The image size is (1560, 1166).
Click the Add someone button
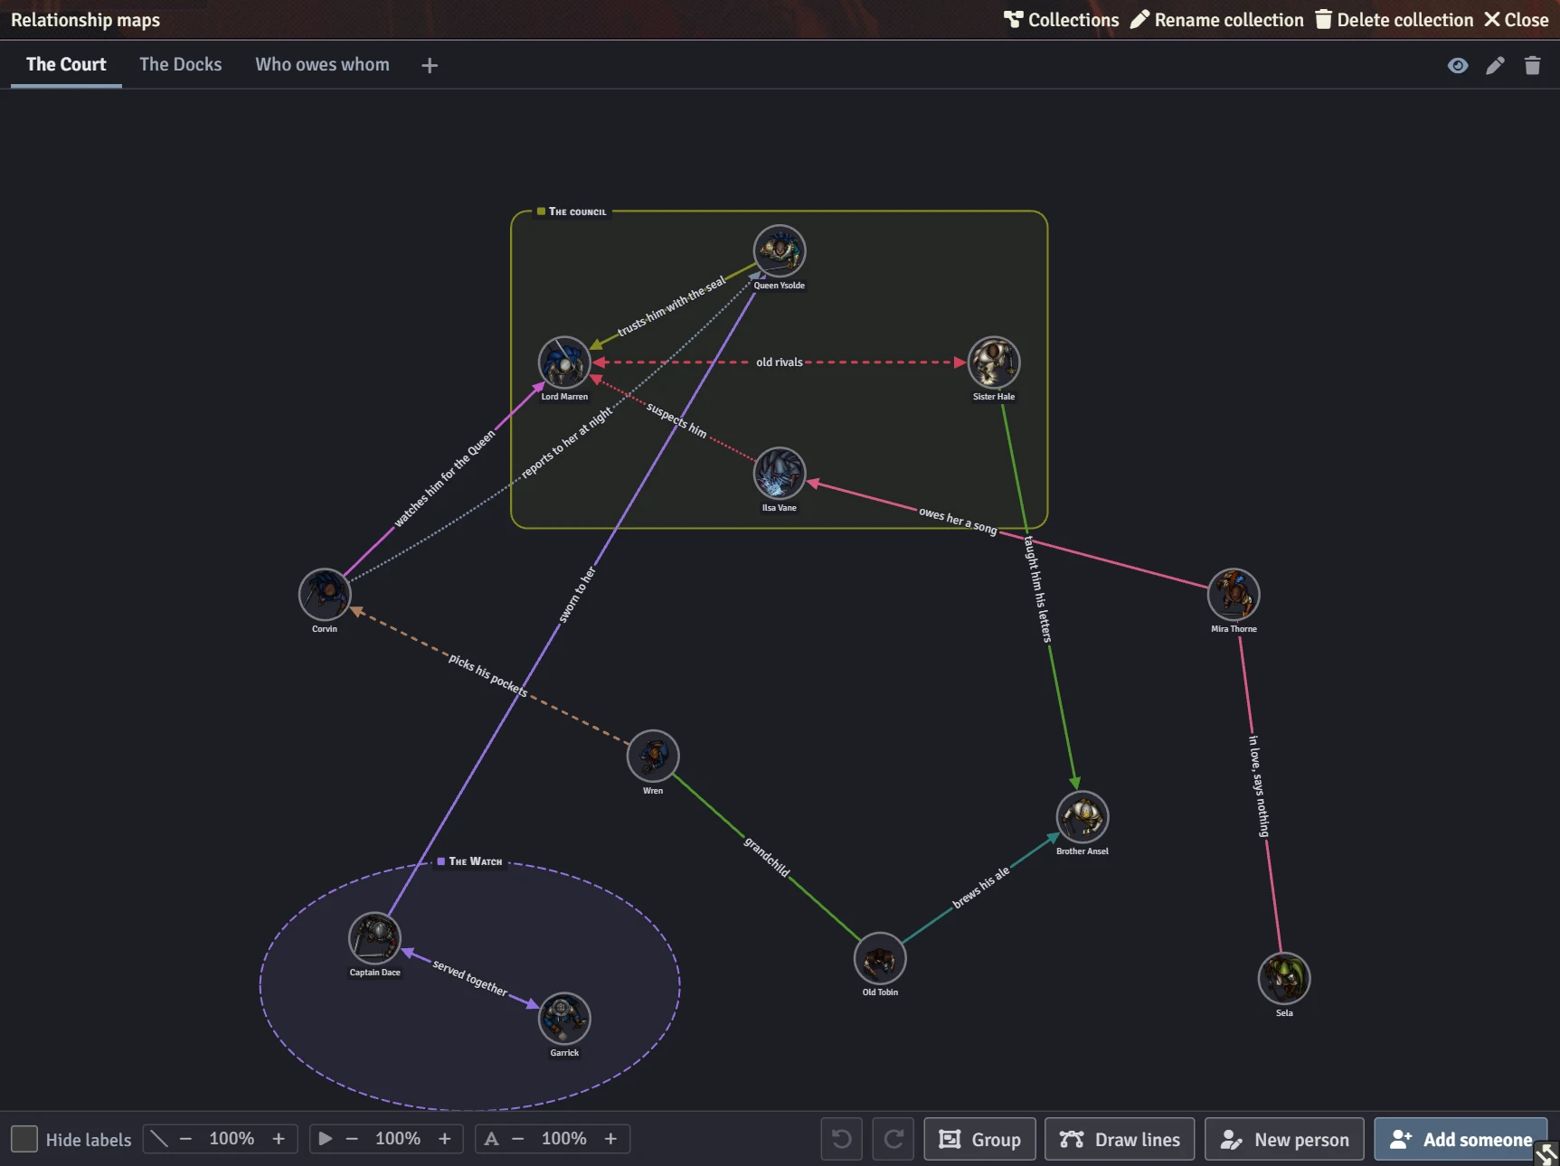pyautogui.click(x=1461, y=1139)
